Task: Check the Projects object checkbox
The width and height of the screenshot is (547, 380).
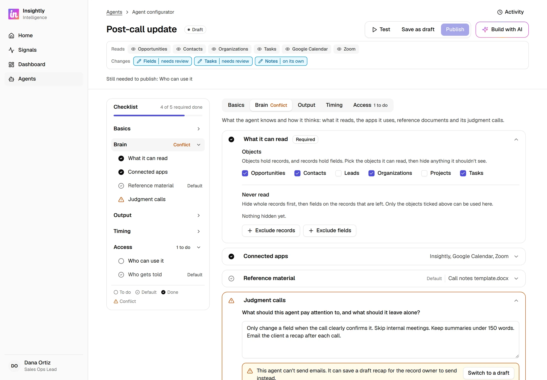Action: tap(424, 173)
